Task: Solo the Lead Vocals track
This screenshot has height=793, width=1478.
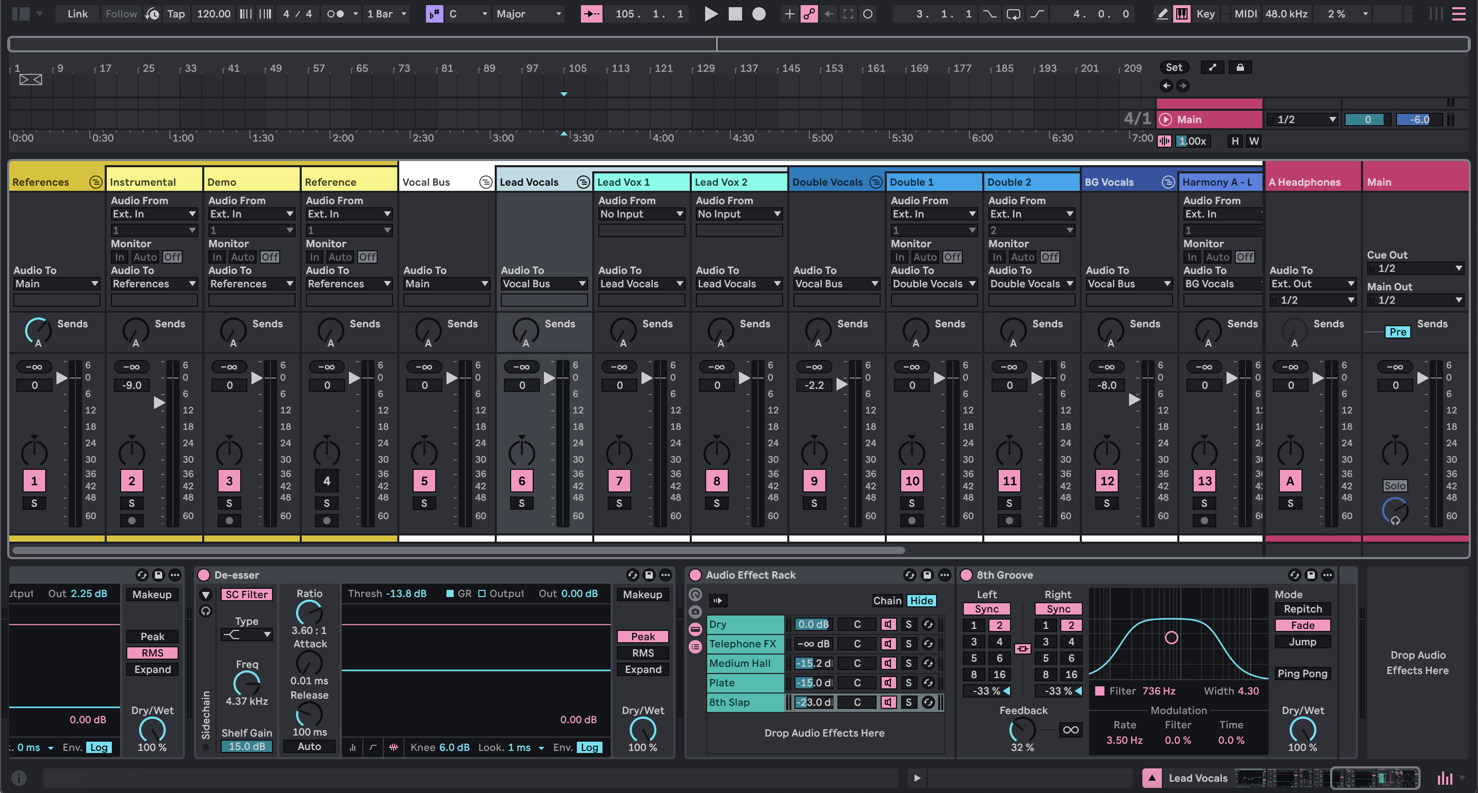Action: [521, 503]
